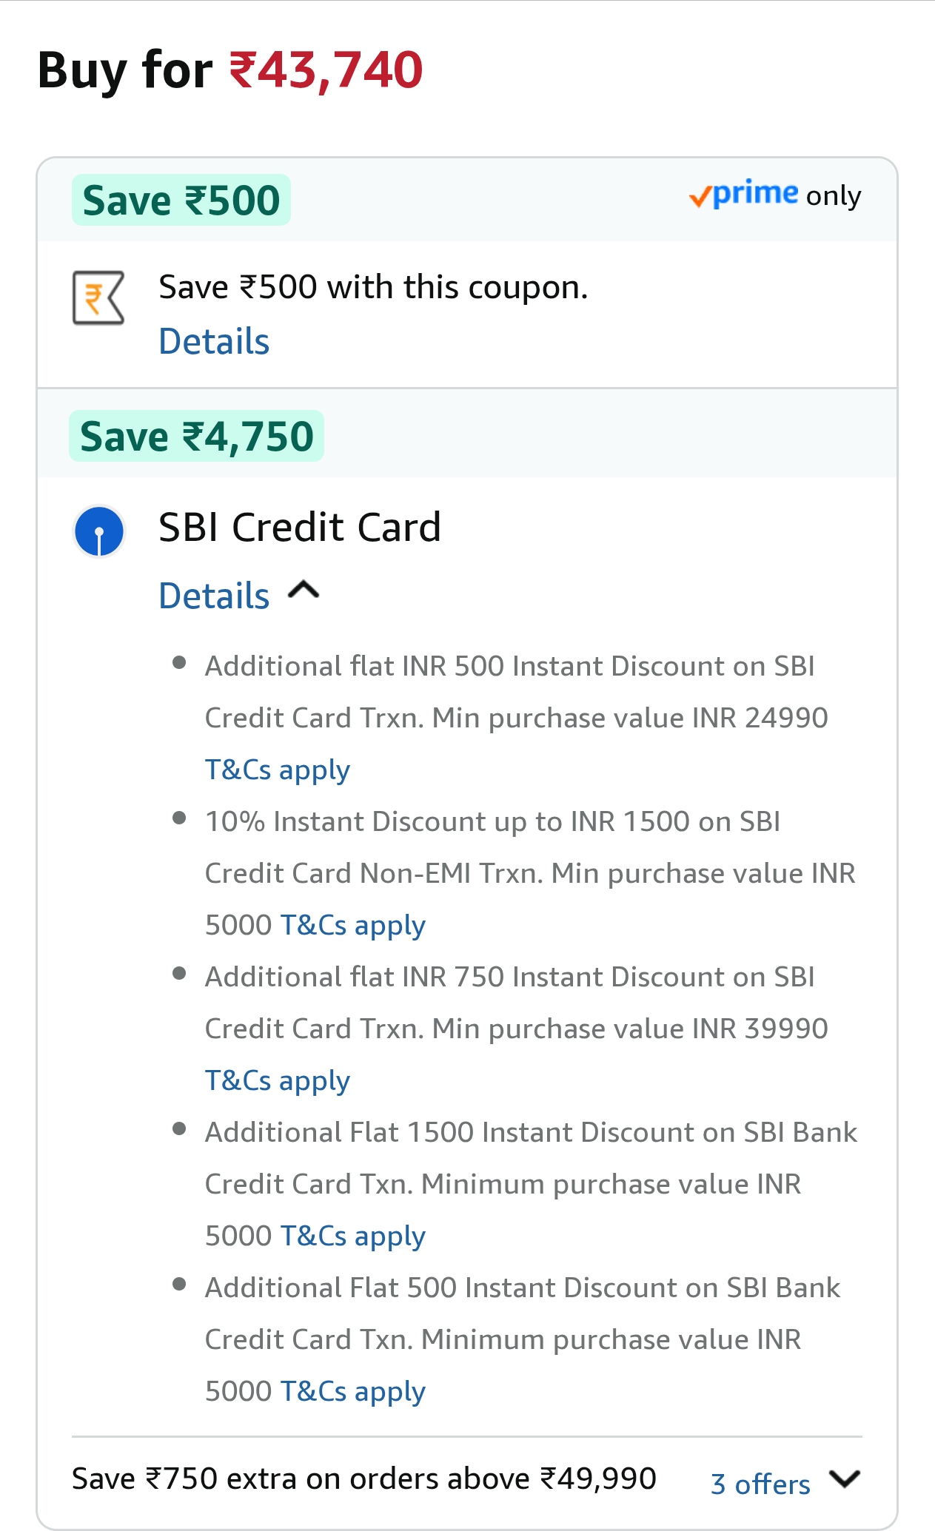Tap the Save ₹500 green badge
Image resolution: width=935 pixels, height=1531 pixels.
pos(181,201)
